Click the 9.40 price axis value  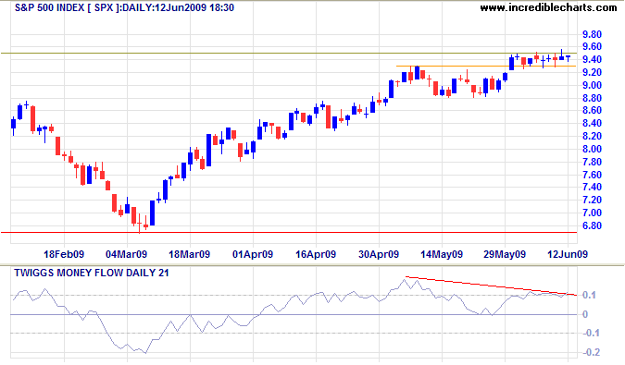pyautogui.click(x=592, y=60)
